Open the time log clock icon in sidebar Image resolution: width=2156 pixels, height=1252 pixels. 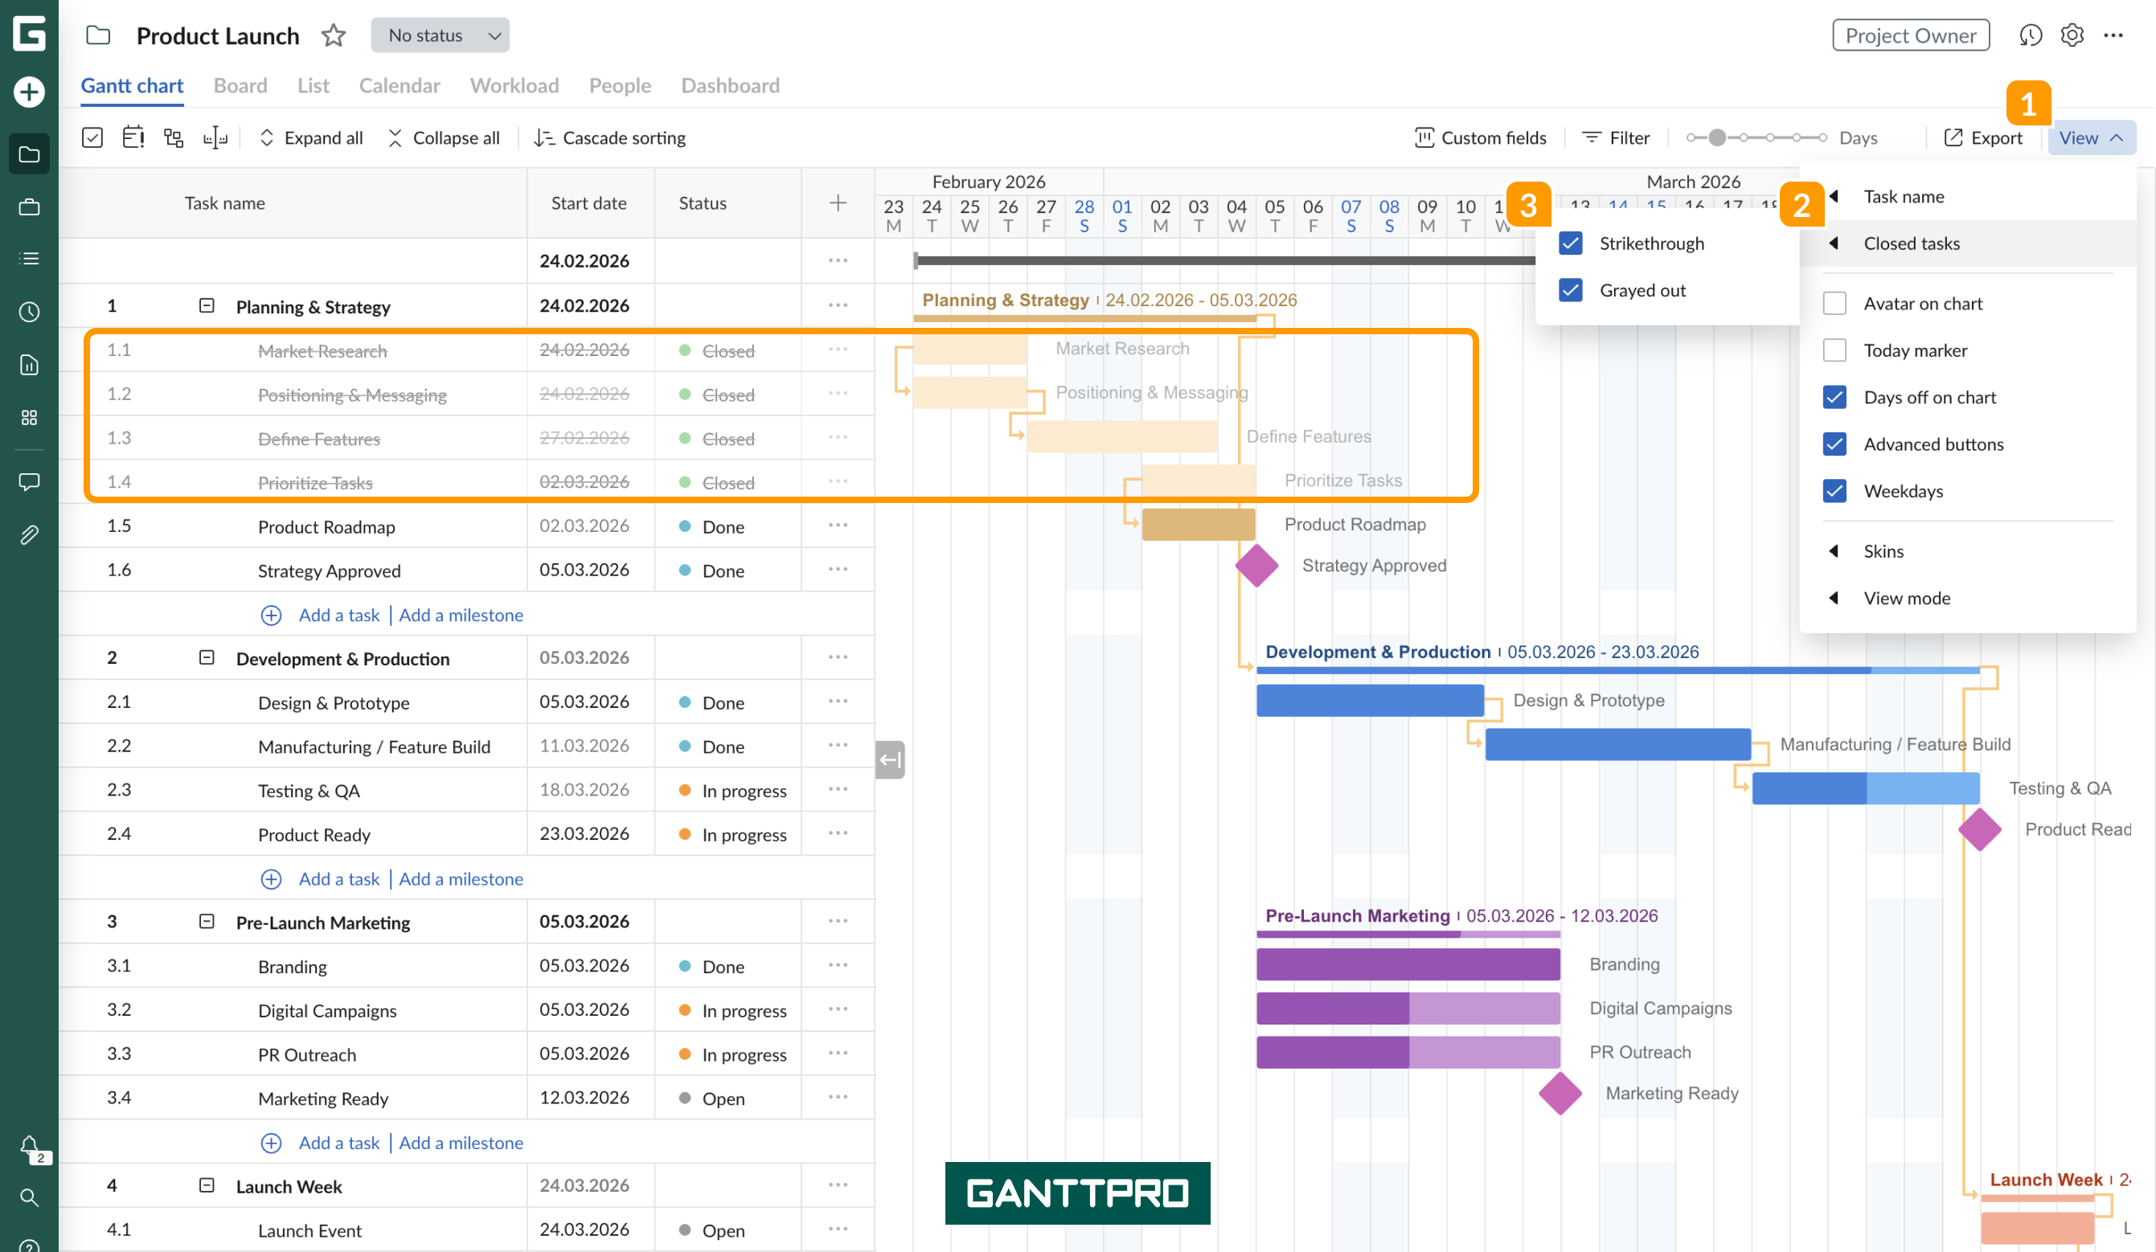[x=29, y=312]
